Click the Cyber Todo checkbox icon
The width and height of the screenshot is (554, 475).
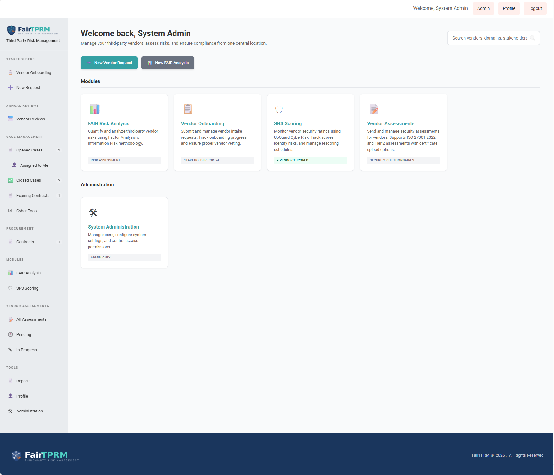(x=11, y=211)
